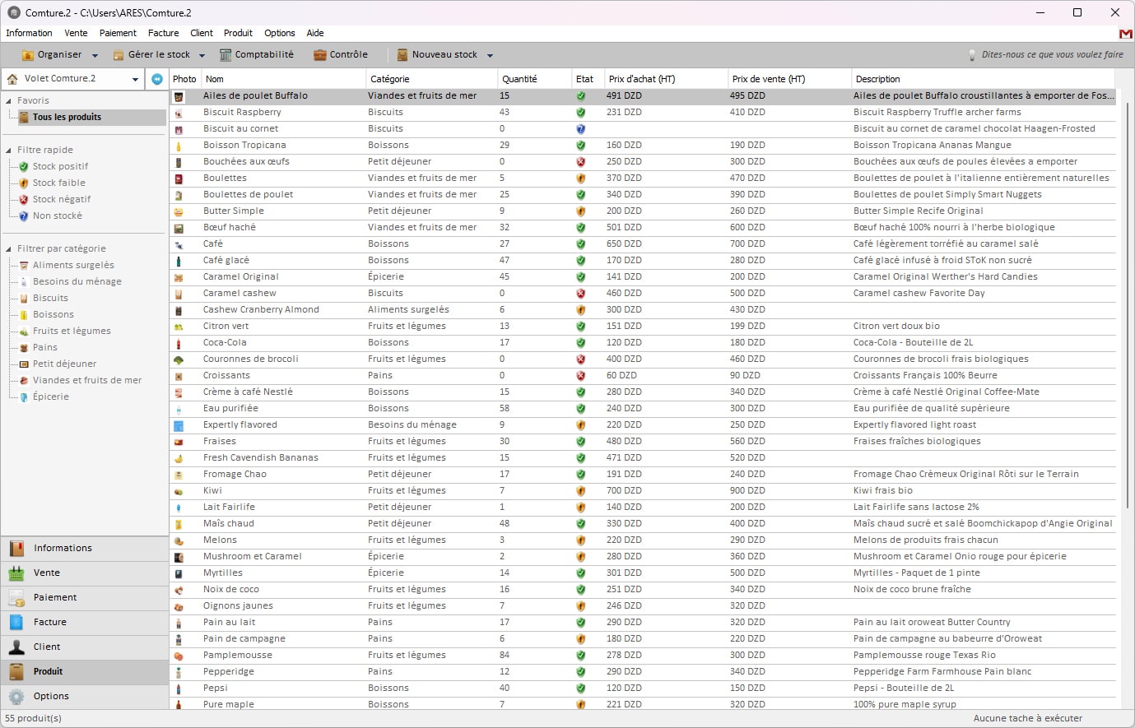
Task: Expand the Organiser dropdown arrow
Action: pyautogui.click(x=95, y=56)
